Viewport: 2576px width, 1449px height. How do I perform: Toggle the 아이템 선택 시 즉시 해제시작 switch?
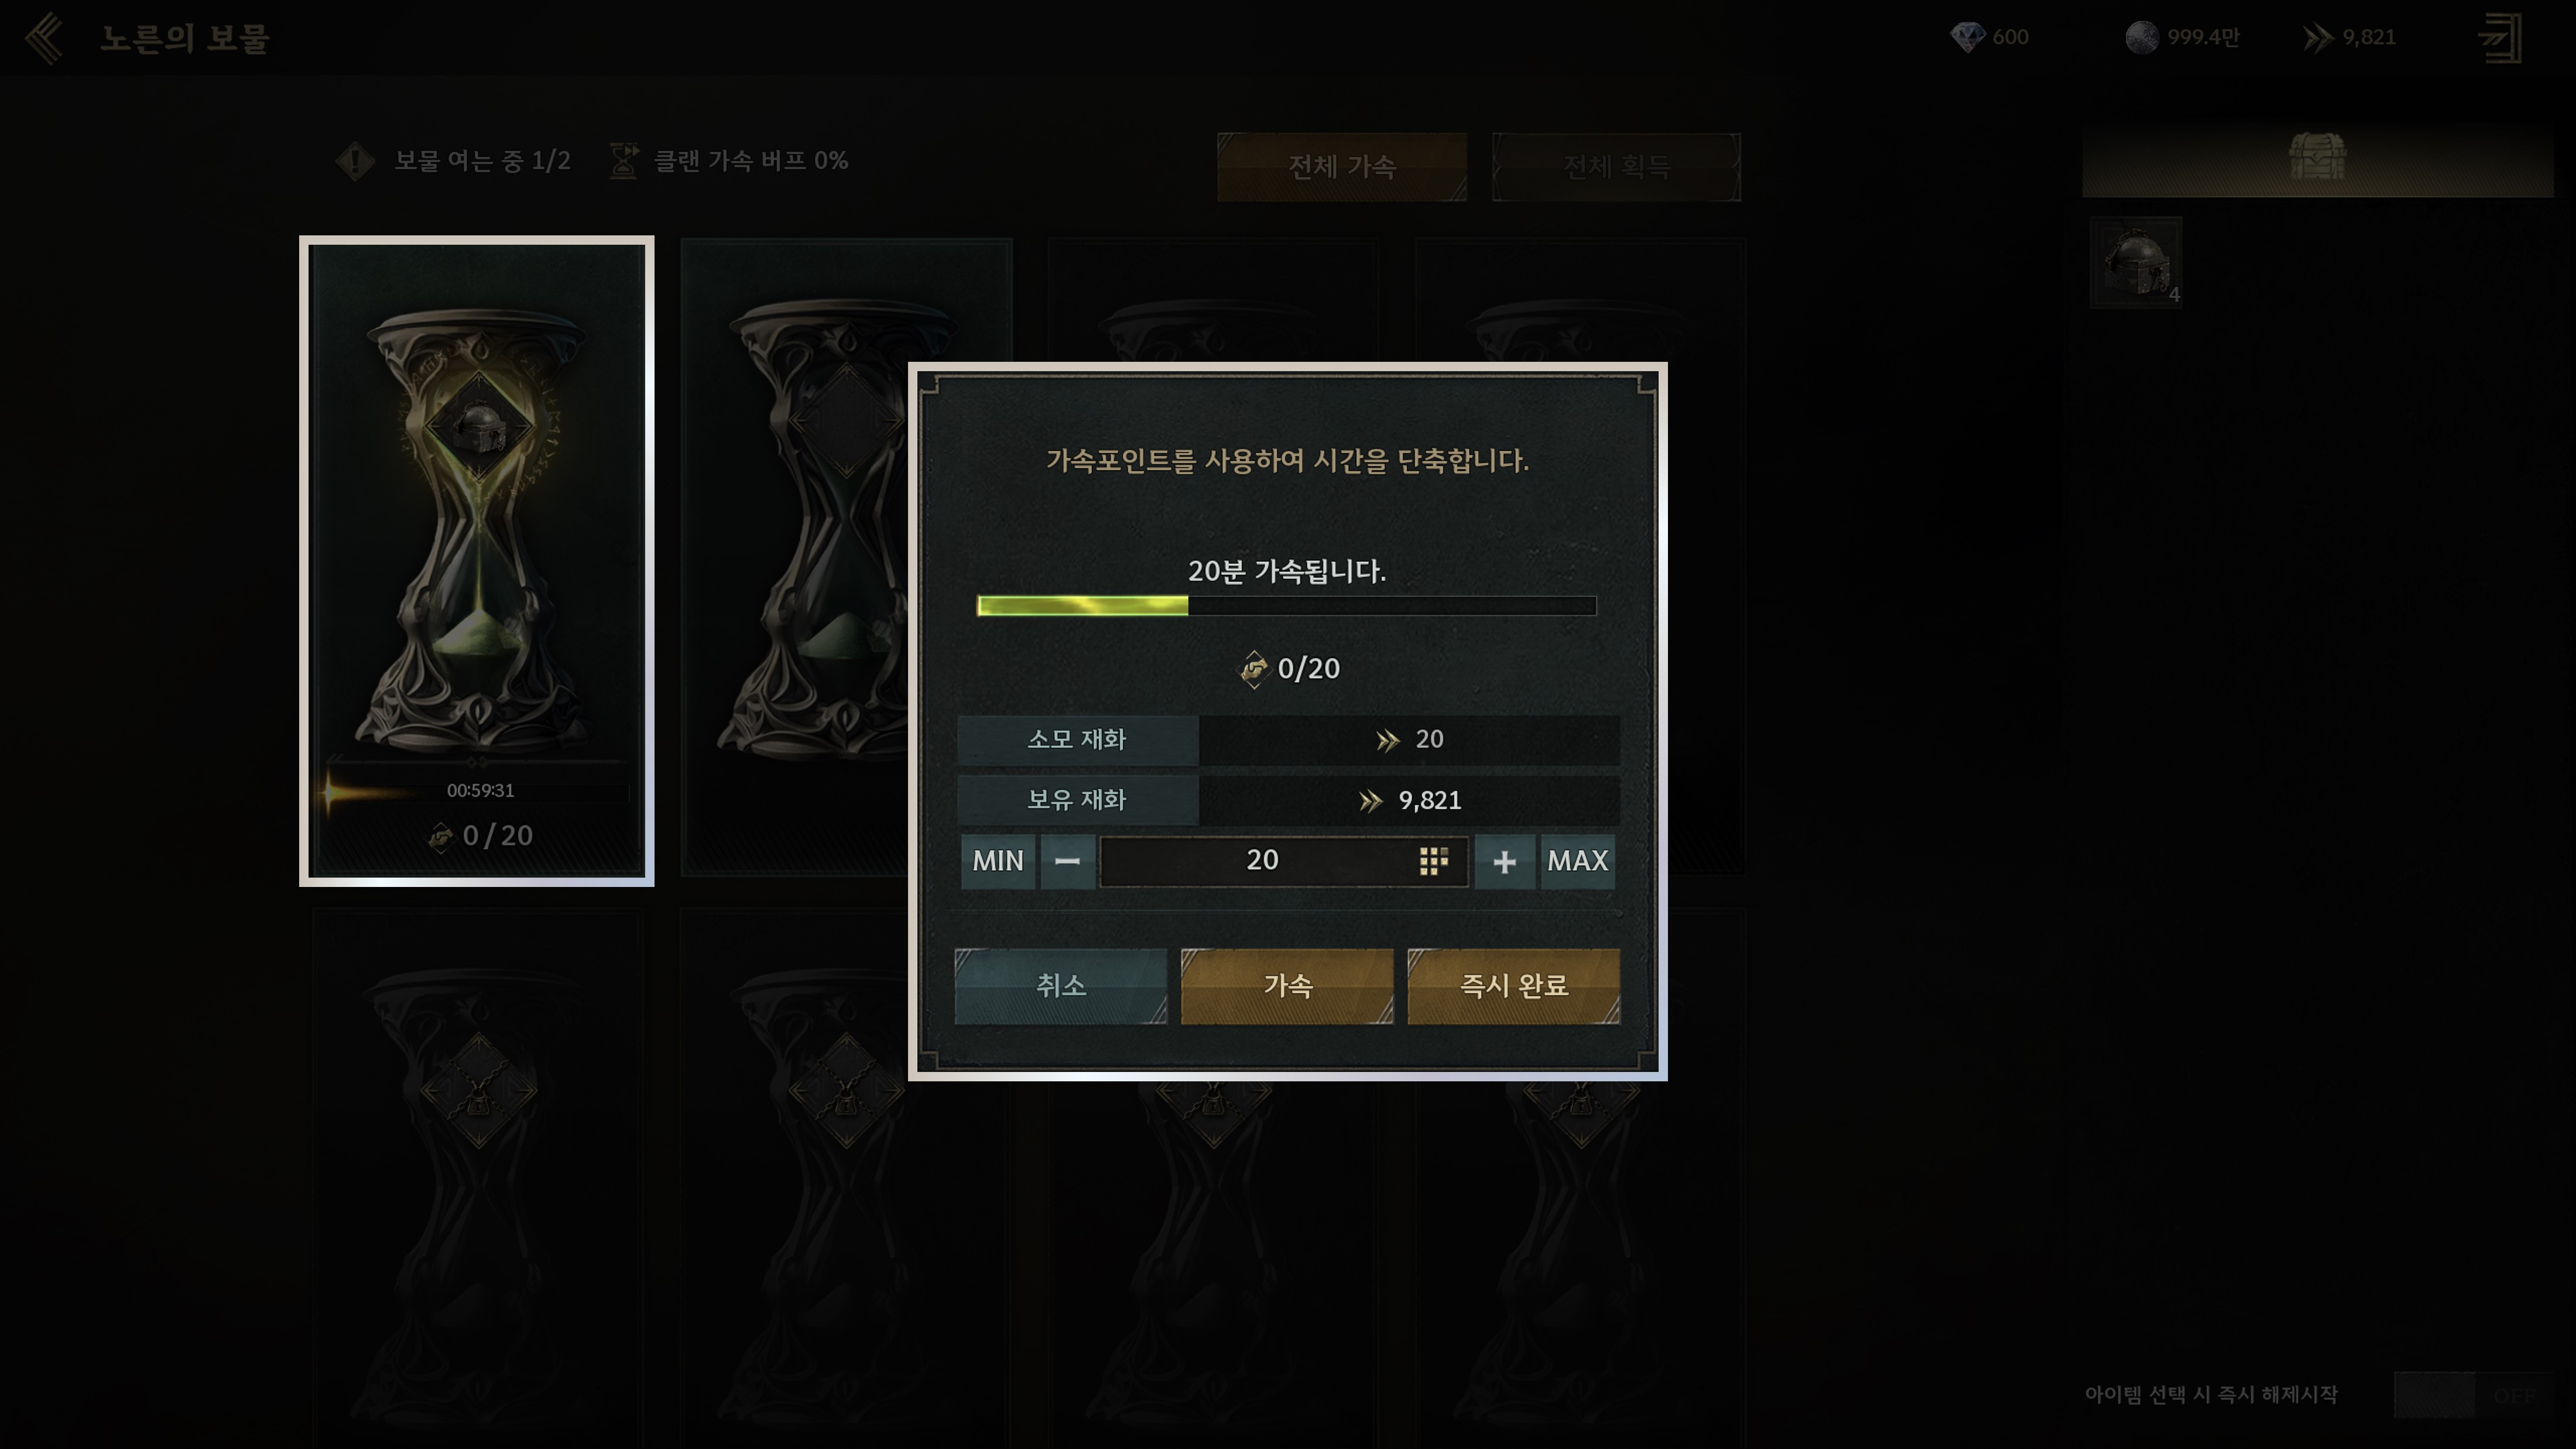(x=2474, y=1394)
